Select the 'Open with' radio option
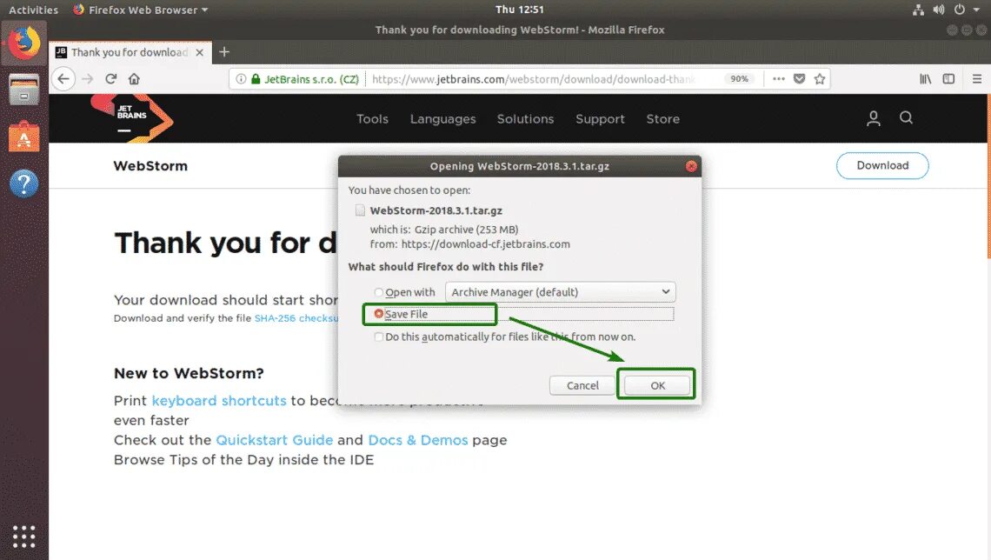Screen dimensions: 991x560 coord(378,292)
